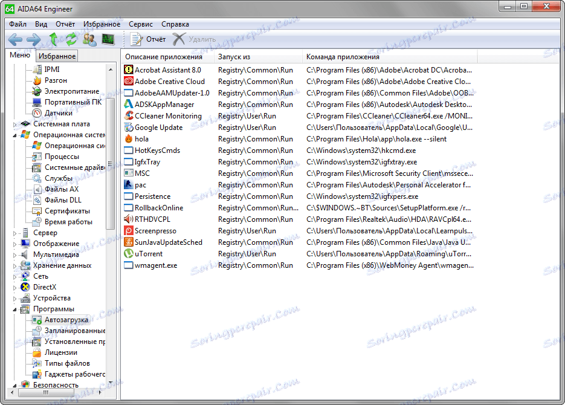The height and width of the screenshot is (405, 565).
Task: Select the Портативный ПК laptop icon
Action: pos(37,102)
